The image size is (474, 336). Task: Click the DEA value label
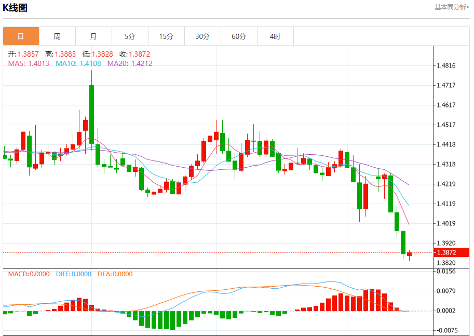pyautogui.click(x=115, y=274)
